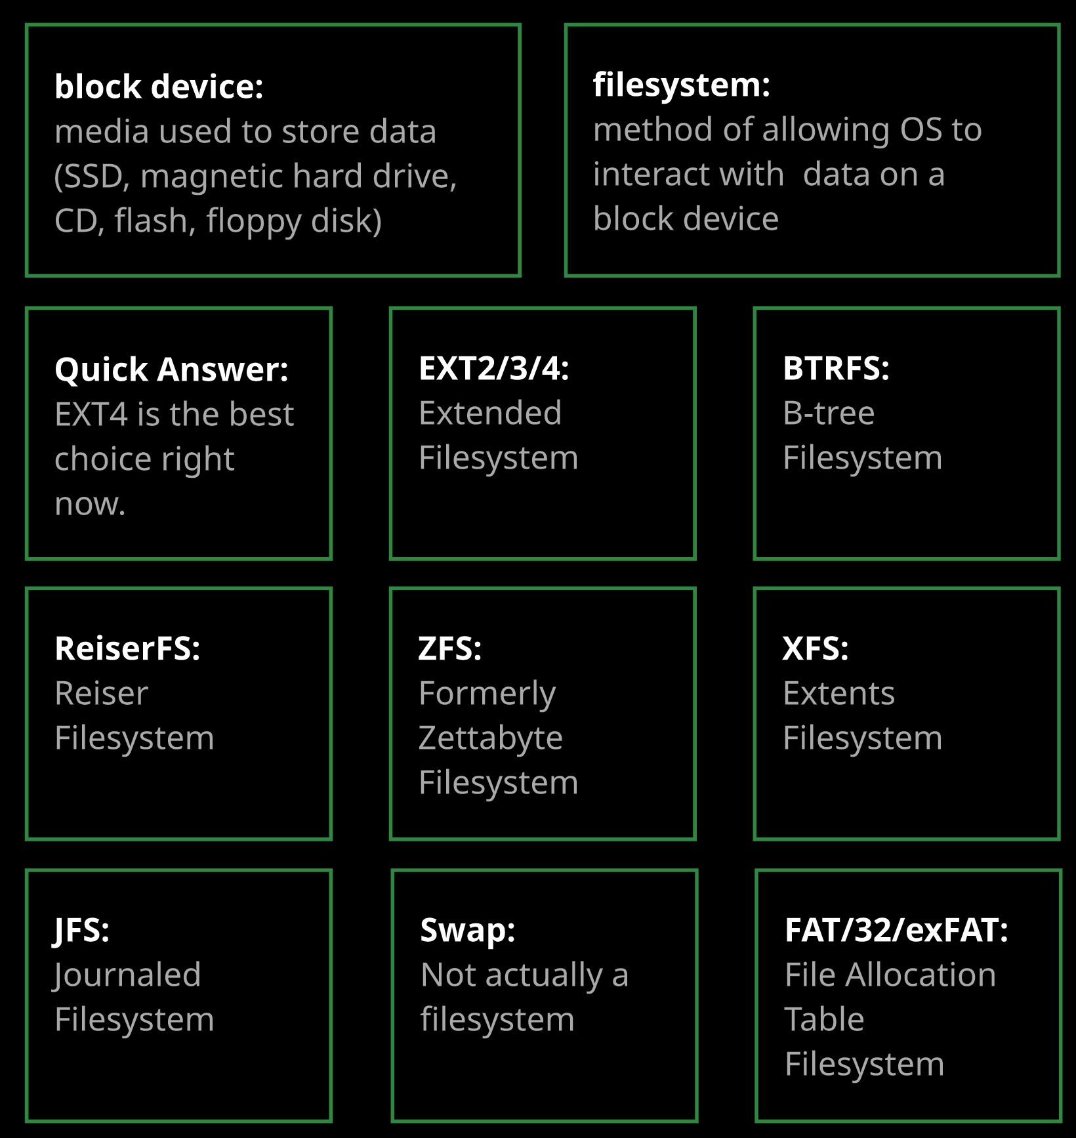Select the SSD, magnetic hard drive description text
This screenshot has width=1076, height=1138.
coord(255,176)
